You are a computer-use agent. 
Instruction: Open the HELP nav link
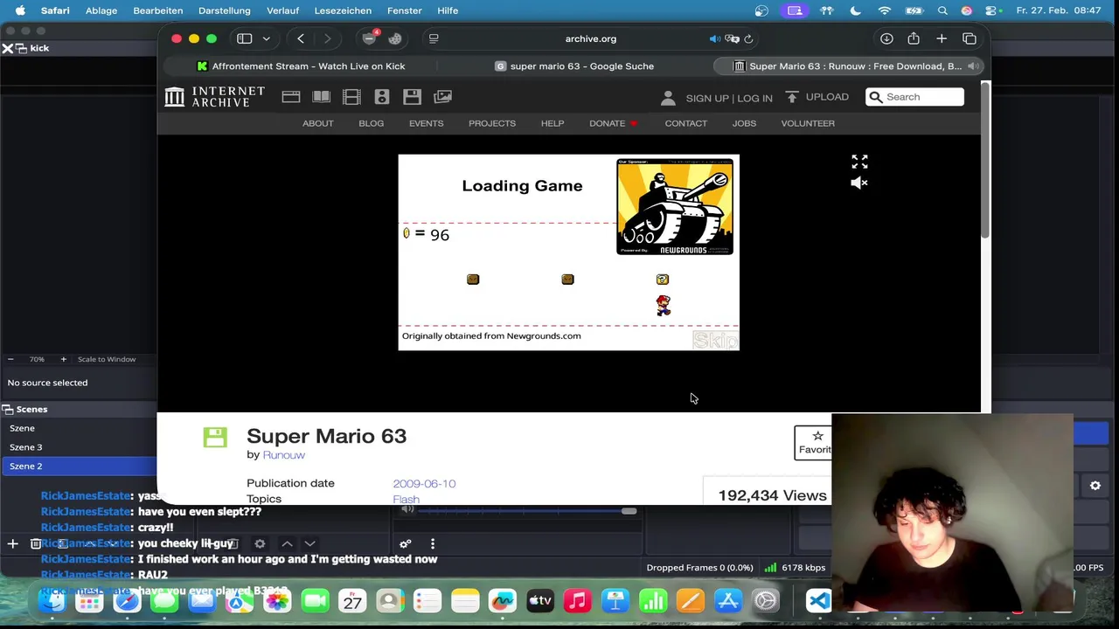[x=553, y=123]
